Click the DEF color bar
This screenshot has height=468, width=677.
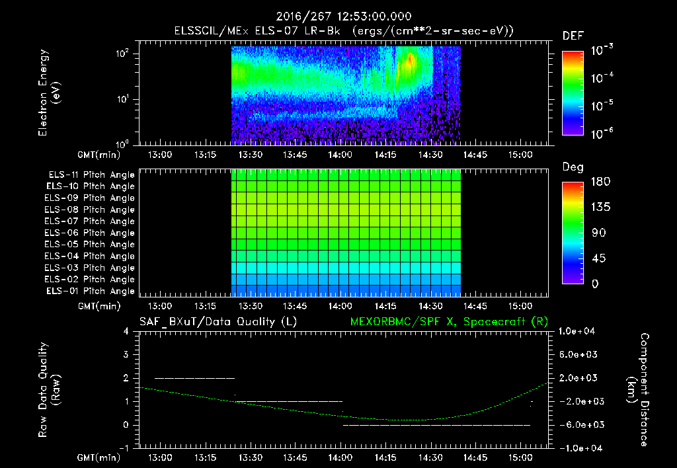(573, 93)
